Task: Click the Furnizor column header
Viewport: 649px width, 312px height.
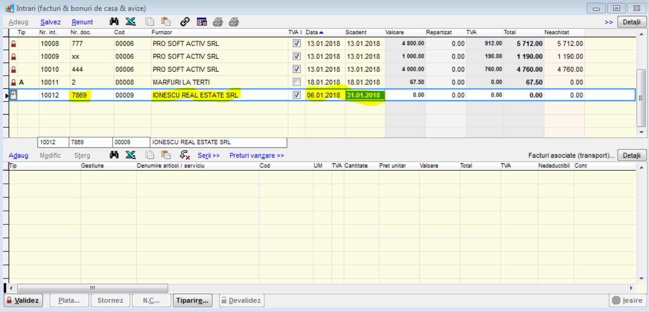Action: click(219, 32)
